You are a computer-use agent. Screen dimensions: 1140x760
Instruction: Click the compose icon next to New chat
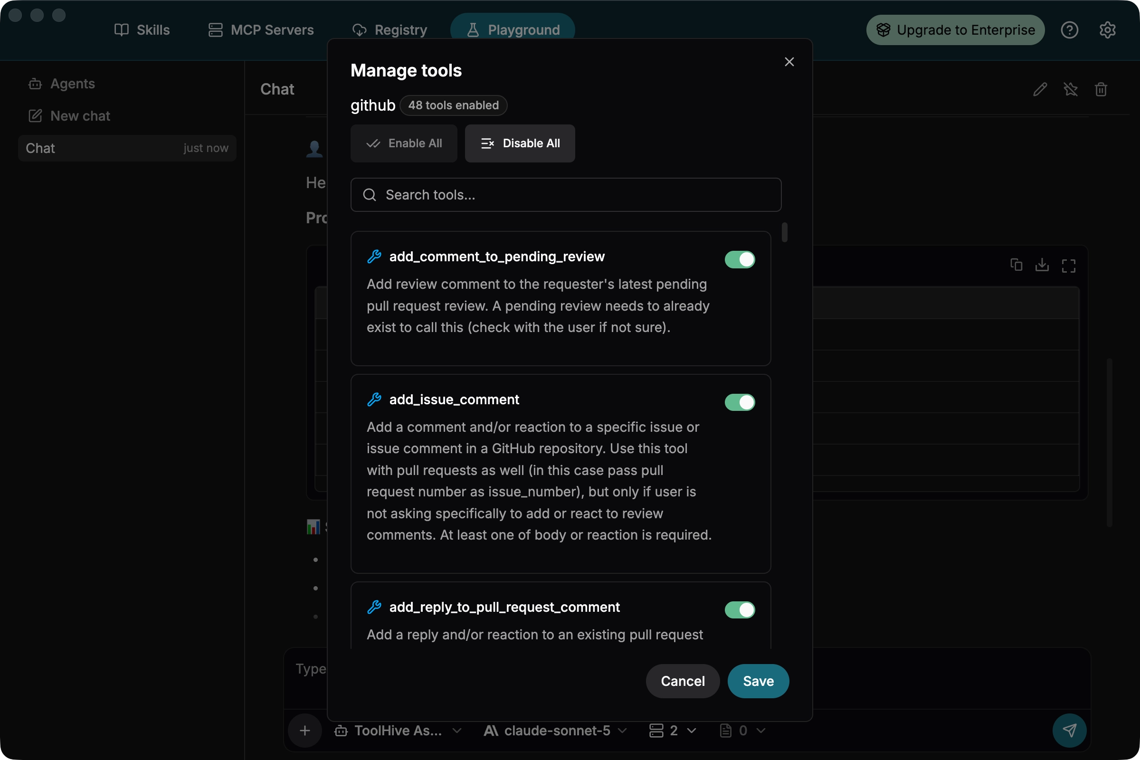(35, 116)
